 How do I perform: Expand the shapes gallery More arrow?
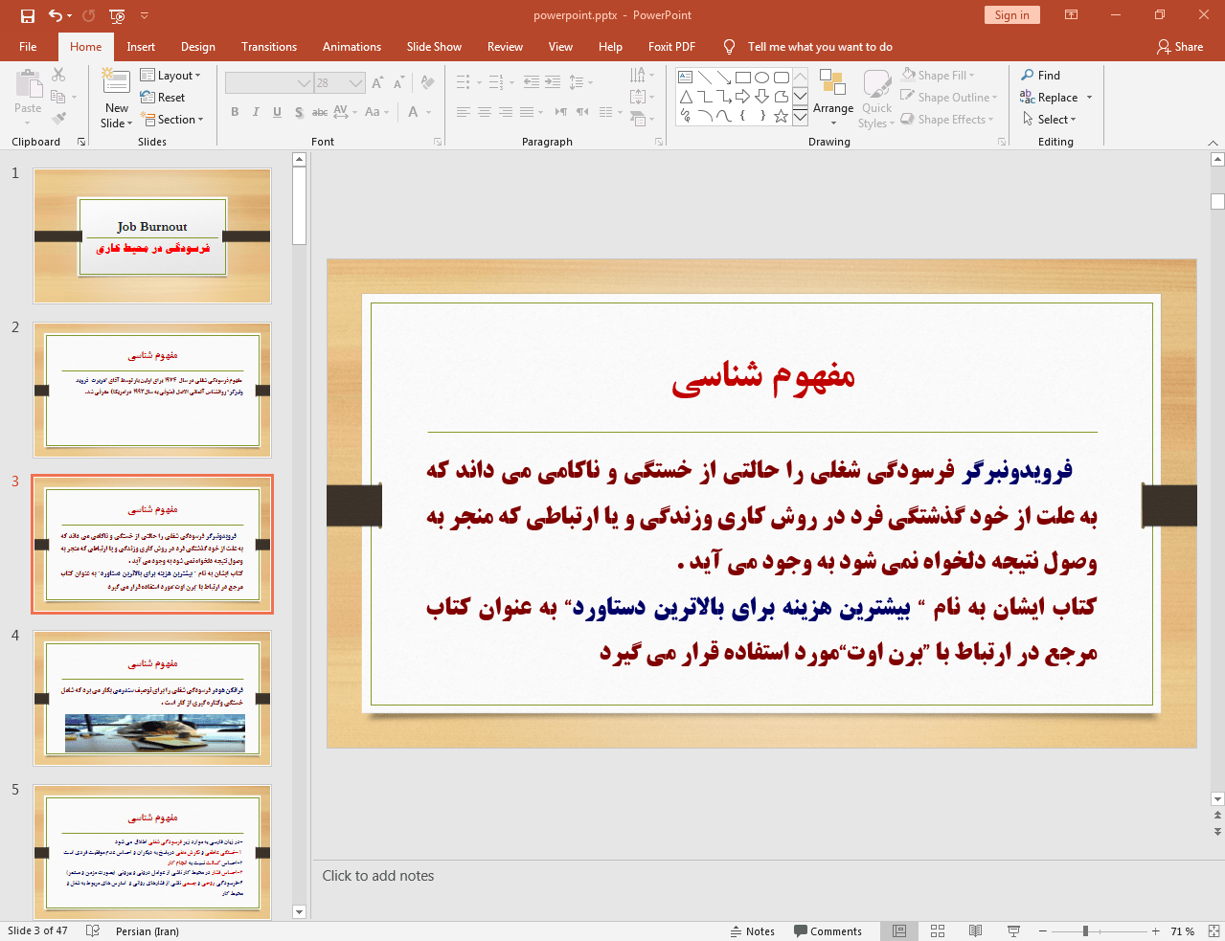tap(800, 117)
